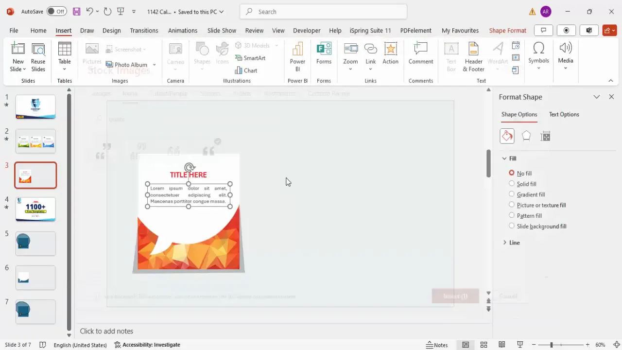Open Format Shape pane options chevron
This screenshot has height=350, width=622.
[x=597, y=97]
